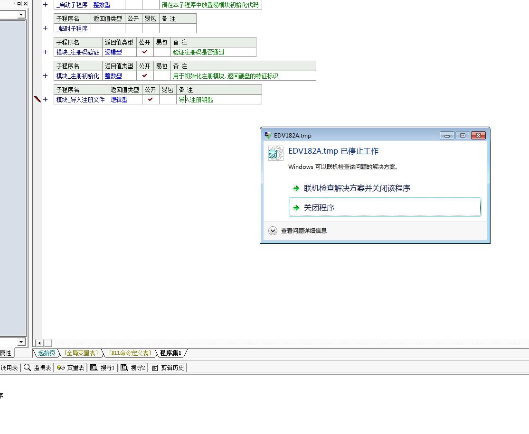Toggle 公开 check for 模块_注册码验证

(x=145, y=52)
